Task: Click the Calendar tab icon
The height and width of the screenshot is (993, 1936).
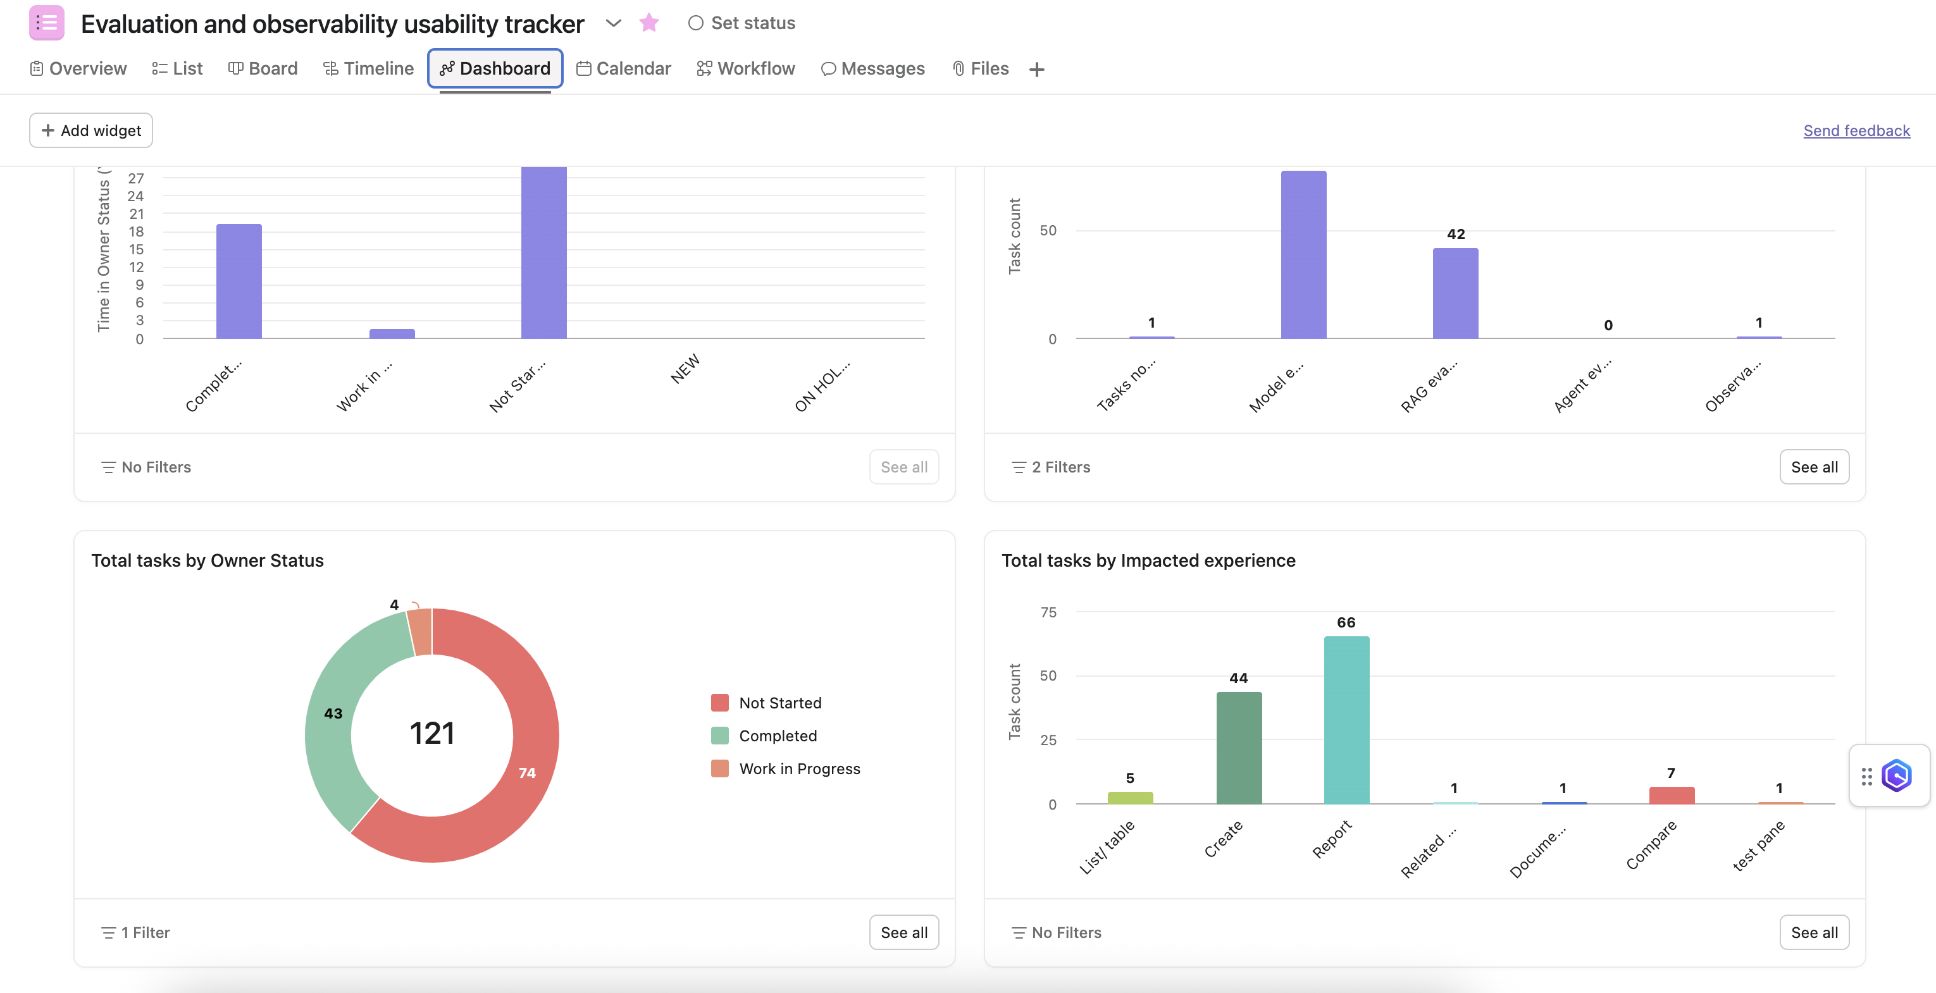Action: [583, 68]
